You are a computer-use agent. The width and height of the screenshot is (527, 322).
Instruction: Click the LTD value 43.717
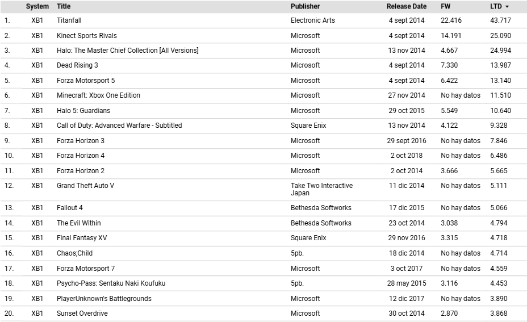click(500, 20)
